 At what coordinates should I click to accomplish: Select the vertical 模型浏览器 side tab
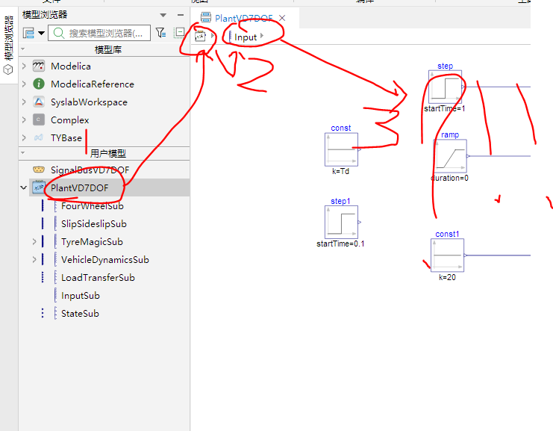point(8,38)
